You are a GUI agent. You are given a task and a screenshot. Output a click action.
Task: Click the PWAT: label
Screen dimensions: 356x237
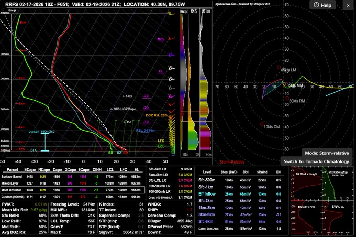(8, 204)
